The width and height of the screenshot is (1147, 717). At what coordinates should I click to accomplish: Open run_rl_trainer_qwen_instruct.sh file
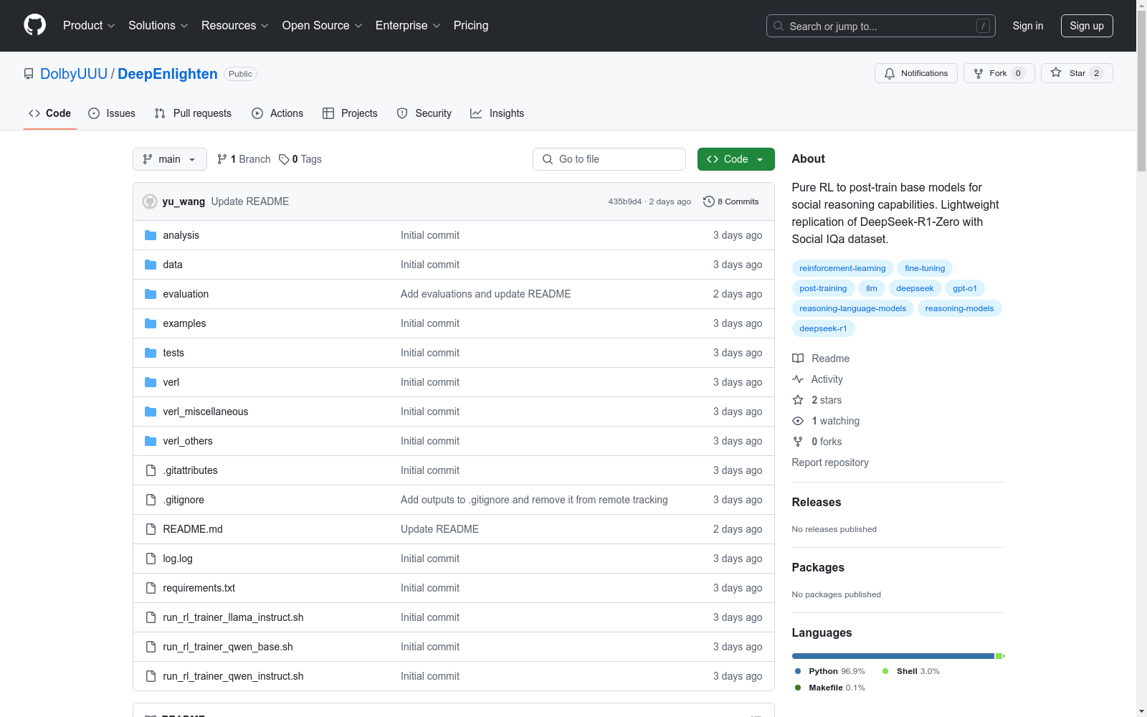(x=233, y=676)
